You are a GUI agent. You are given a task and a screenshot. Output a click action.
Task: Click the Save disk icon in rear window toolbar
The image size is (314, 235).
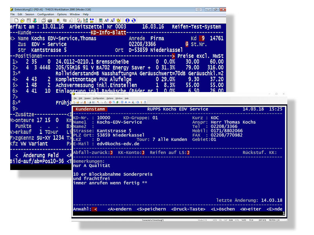(x=29, y=20)
